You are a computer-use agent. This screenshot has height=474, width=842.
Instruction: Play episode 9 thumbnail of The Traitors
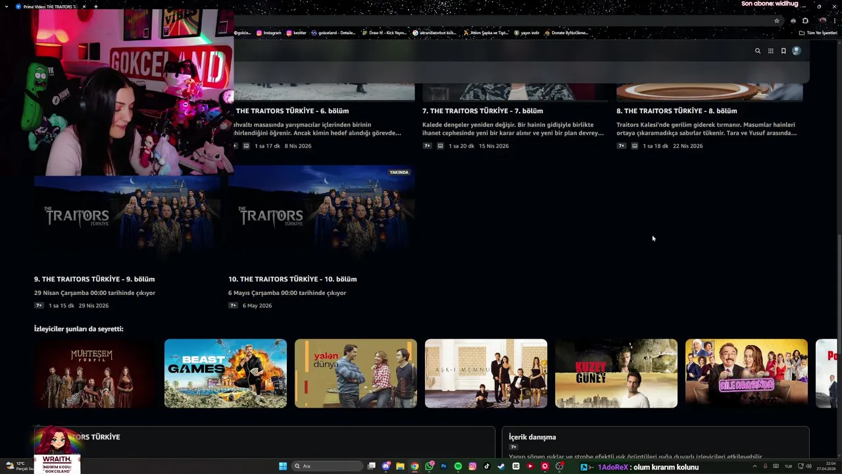click(x=127, y=217)
